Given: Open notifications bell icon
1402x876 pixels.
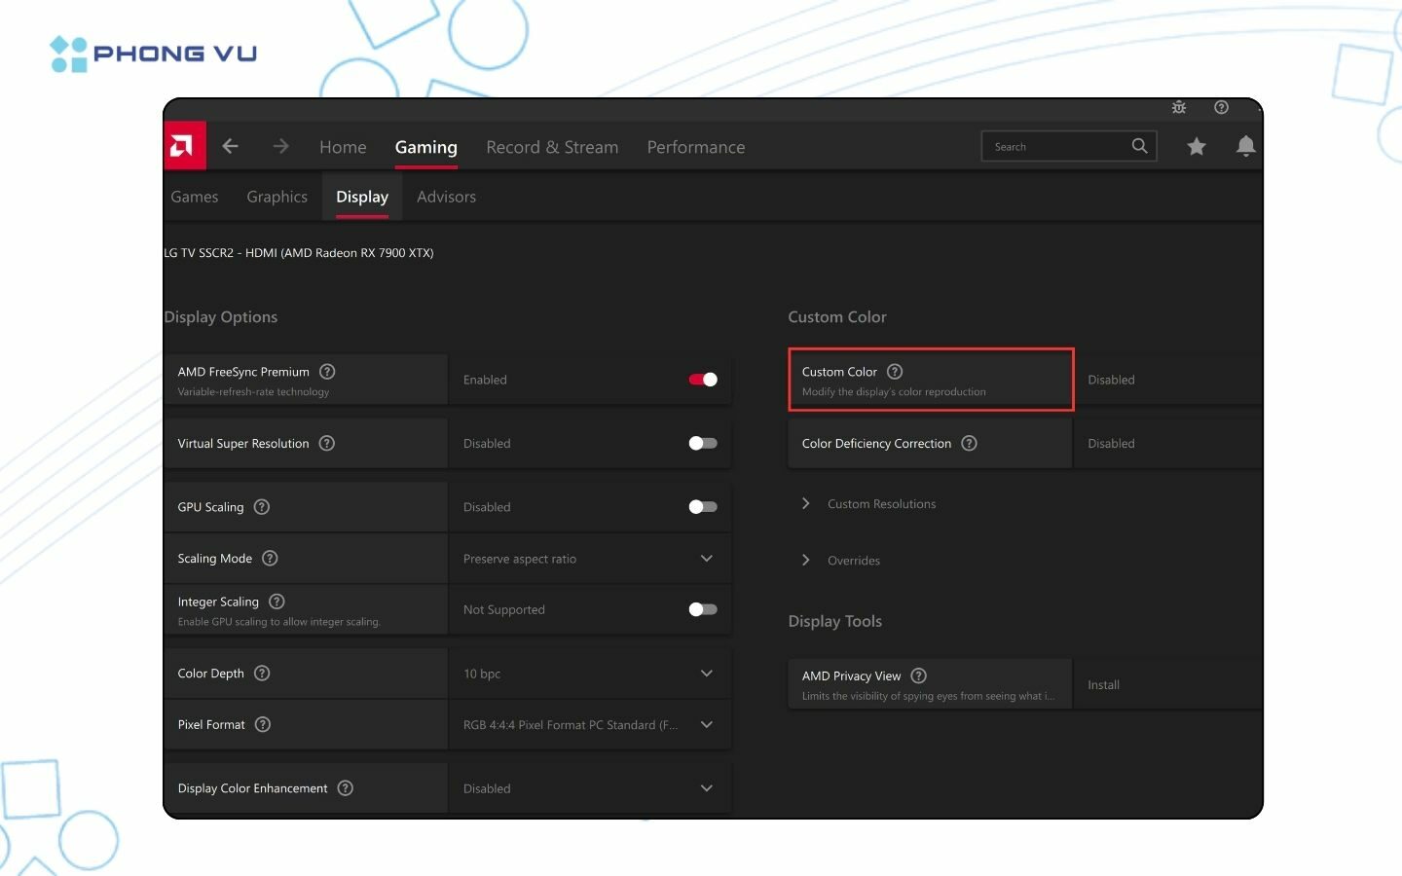Looking at the screenshot, I should pos(1245,146).
